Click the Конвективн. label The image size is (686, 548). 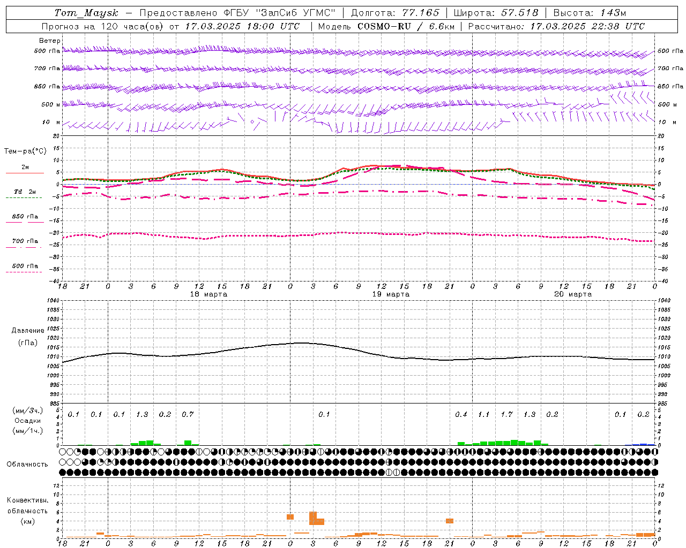click(x=28, y=500)
